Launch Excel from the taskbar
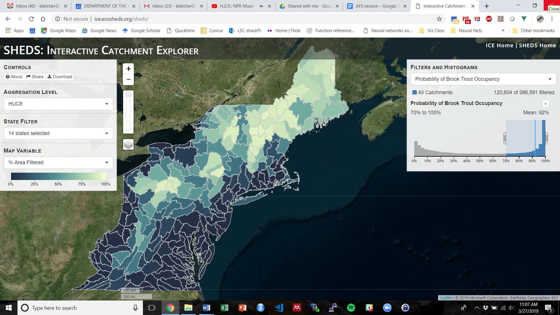Viewport: 560px width, 315px height. [224, 308]
